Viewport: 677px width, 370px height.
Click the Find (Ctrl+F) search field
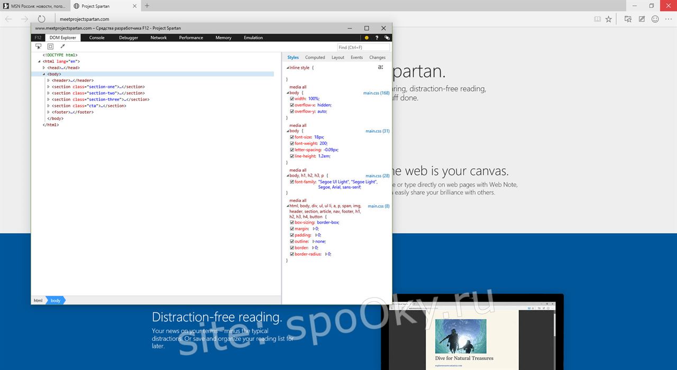(x=363, y=47)
